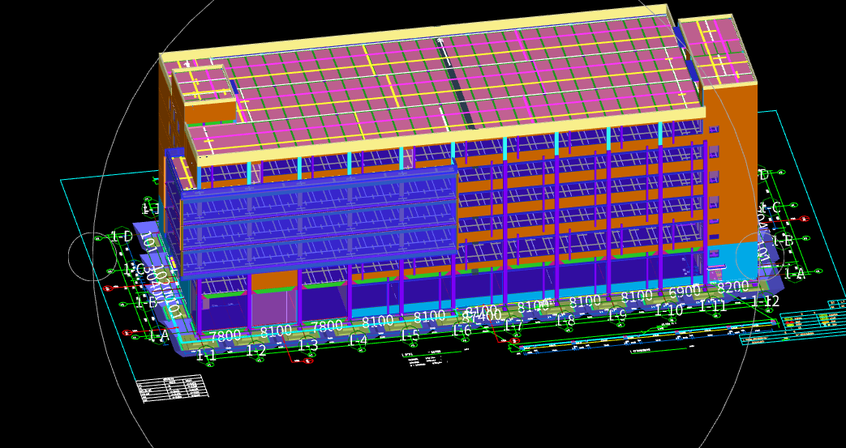Select the 8100 dimension between 1-2 and 1-3
This screenshot has width=846, height=448.
click(x=276, y=331)
